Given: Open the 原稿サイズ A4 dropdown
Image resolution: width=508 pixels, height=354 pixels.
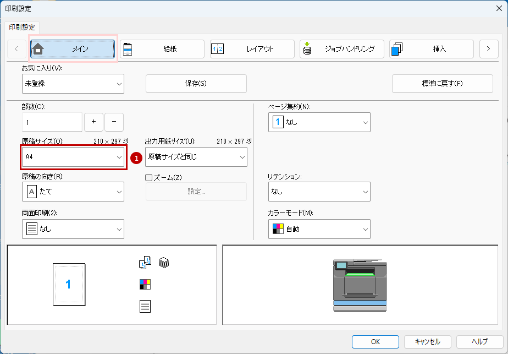Looking at the screenshot, I should click(x=74, y=157).
